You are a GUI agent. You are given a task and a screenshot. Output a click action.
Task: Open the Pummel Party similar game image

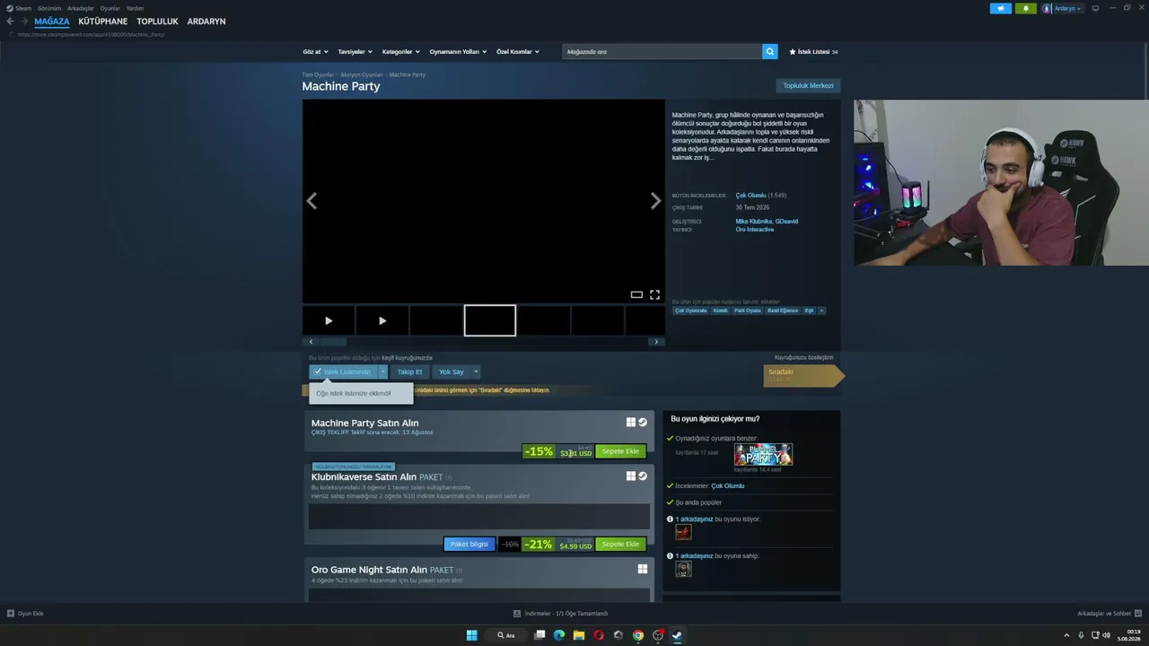[763, 454]
